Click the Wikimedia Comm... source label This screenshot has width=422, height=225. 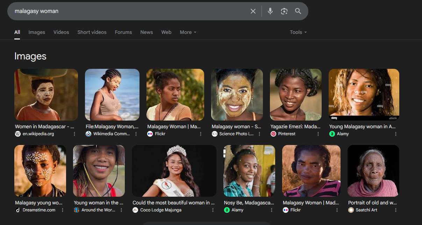(x=112, y=134)
